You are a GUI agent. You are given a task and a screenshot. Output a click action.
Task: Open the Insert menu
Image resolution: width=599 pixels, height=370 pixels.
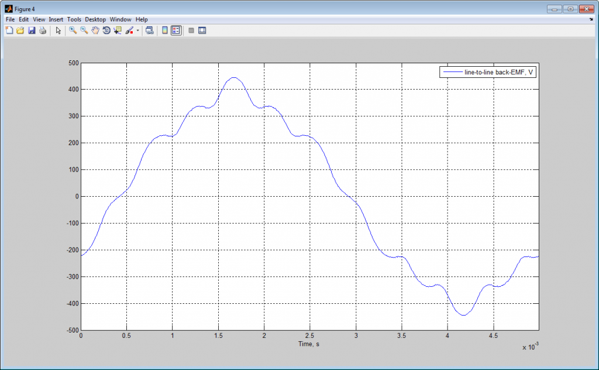click(56, 19)
